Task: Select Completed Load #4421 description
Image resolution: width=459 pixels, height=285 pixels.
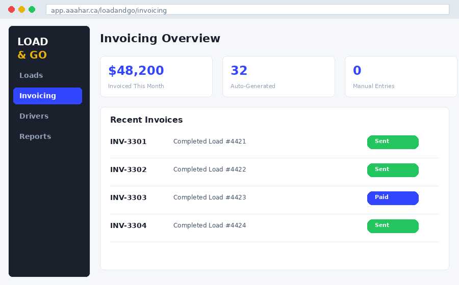Action: tap(210, 141)
